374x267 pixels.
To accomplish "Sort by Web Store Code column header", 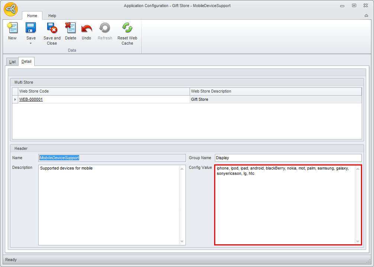I will (104, 91).
